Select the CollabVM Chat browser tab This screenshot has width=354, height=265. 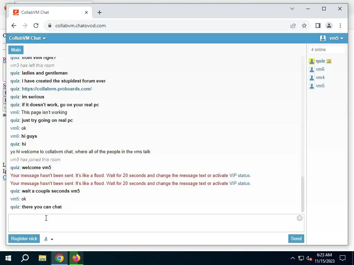50,12
